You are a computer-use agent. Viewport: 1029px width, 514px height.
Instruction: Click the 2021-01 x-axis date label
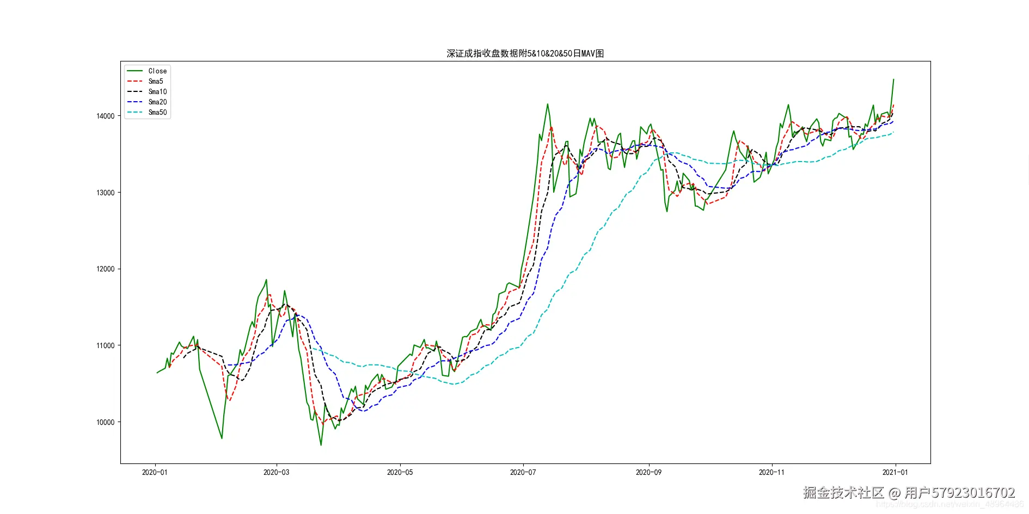pos(895,472)
